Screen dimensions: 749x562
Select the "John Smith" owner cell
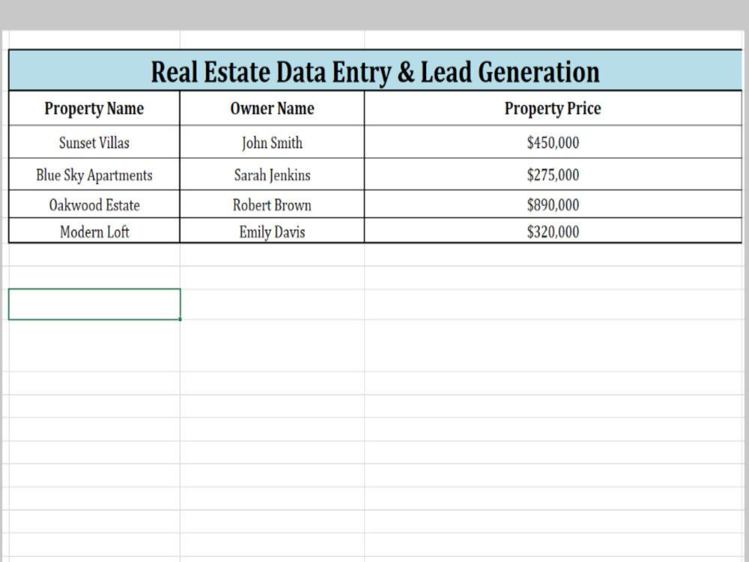(x=272, y=142)
